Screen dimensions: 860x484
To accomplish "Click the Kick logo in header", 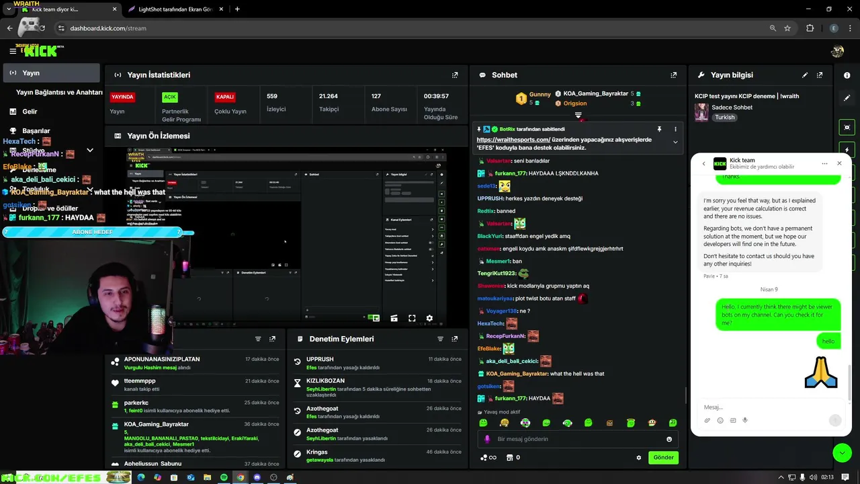I will click(x=41, y=51).
